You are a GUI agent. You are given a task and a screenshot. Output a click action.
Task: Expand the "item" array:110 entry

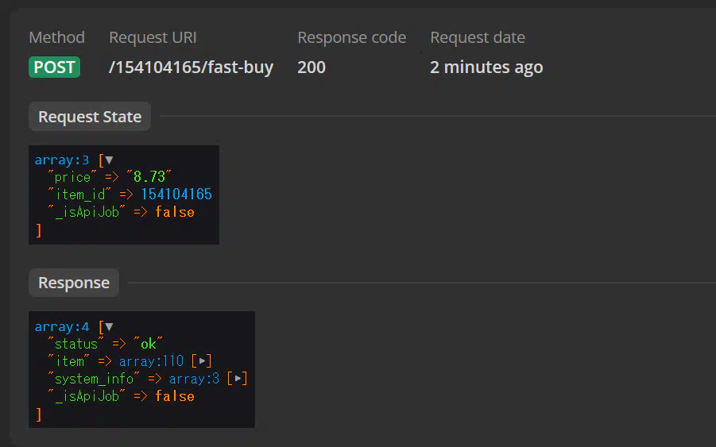pyautogui.click(x=202, y=361)
